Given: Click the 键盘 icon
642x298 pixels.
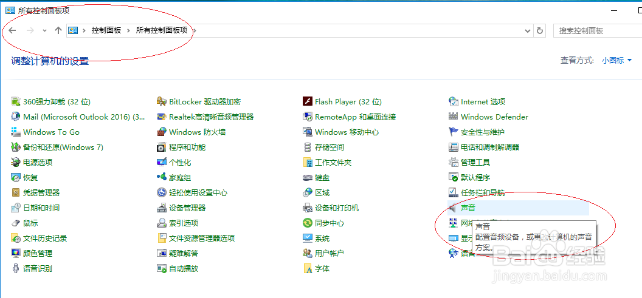Looking at the screenshot, I should click(x=308, y=177).
